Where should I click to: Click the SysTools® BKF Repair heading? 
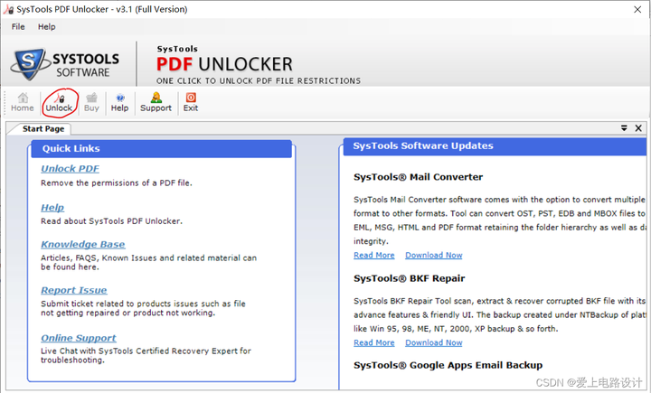[x=409, y=278]
